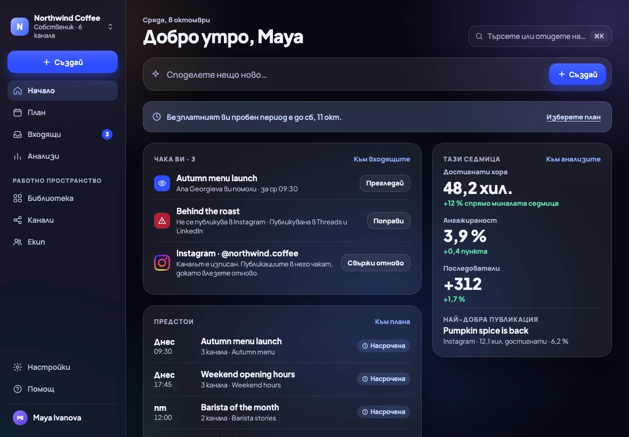Click the eye icon for Autumn menu launch
This screenshot has width=629, height=437.
[x=162, y=183]
